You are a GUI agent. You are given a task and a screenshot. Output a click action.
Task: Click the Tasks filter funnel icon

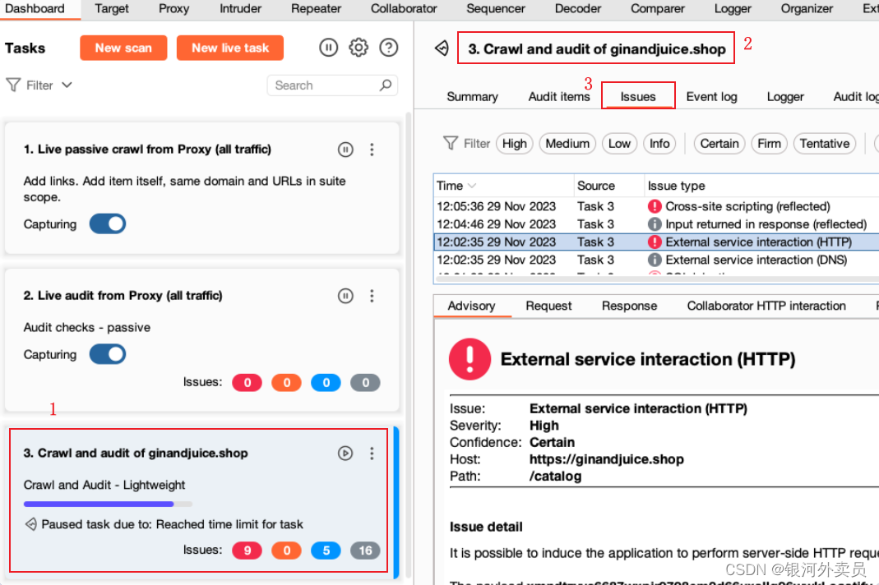pos(13,85)
